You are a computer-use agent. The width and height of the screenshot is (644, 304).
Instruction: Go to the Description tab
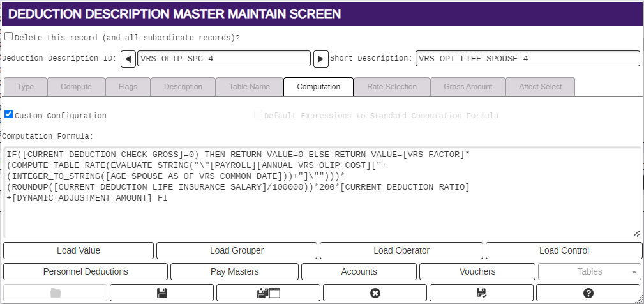pyautogui.click(x=183, y=87)
